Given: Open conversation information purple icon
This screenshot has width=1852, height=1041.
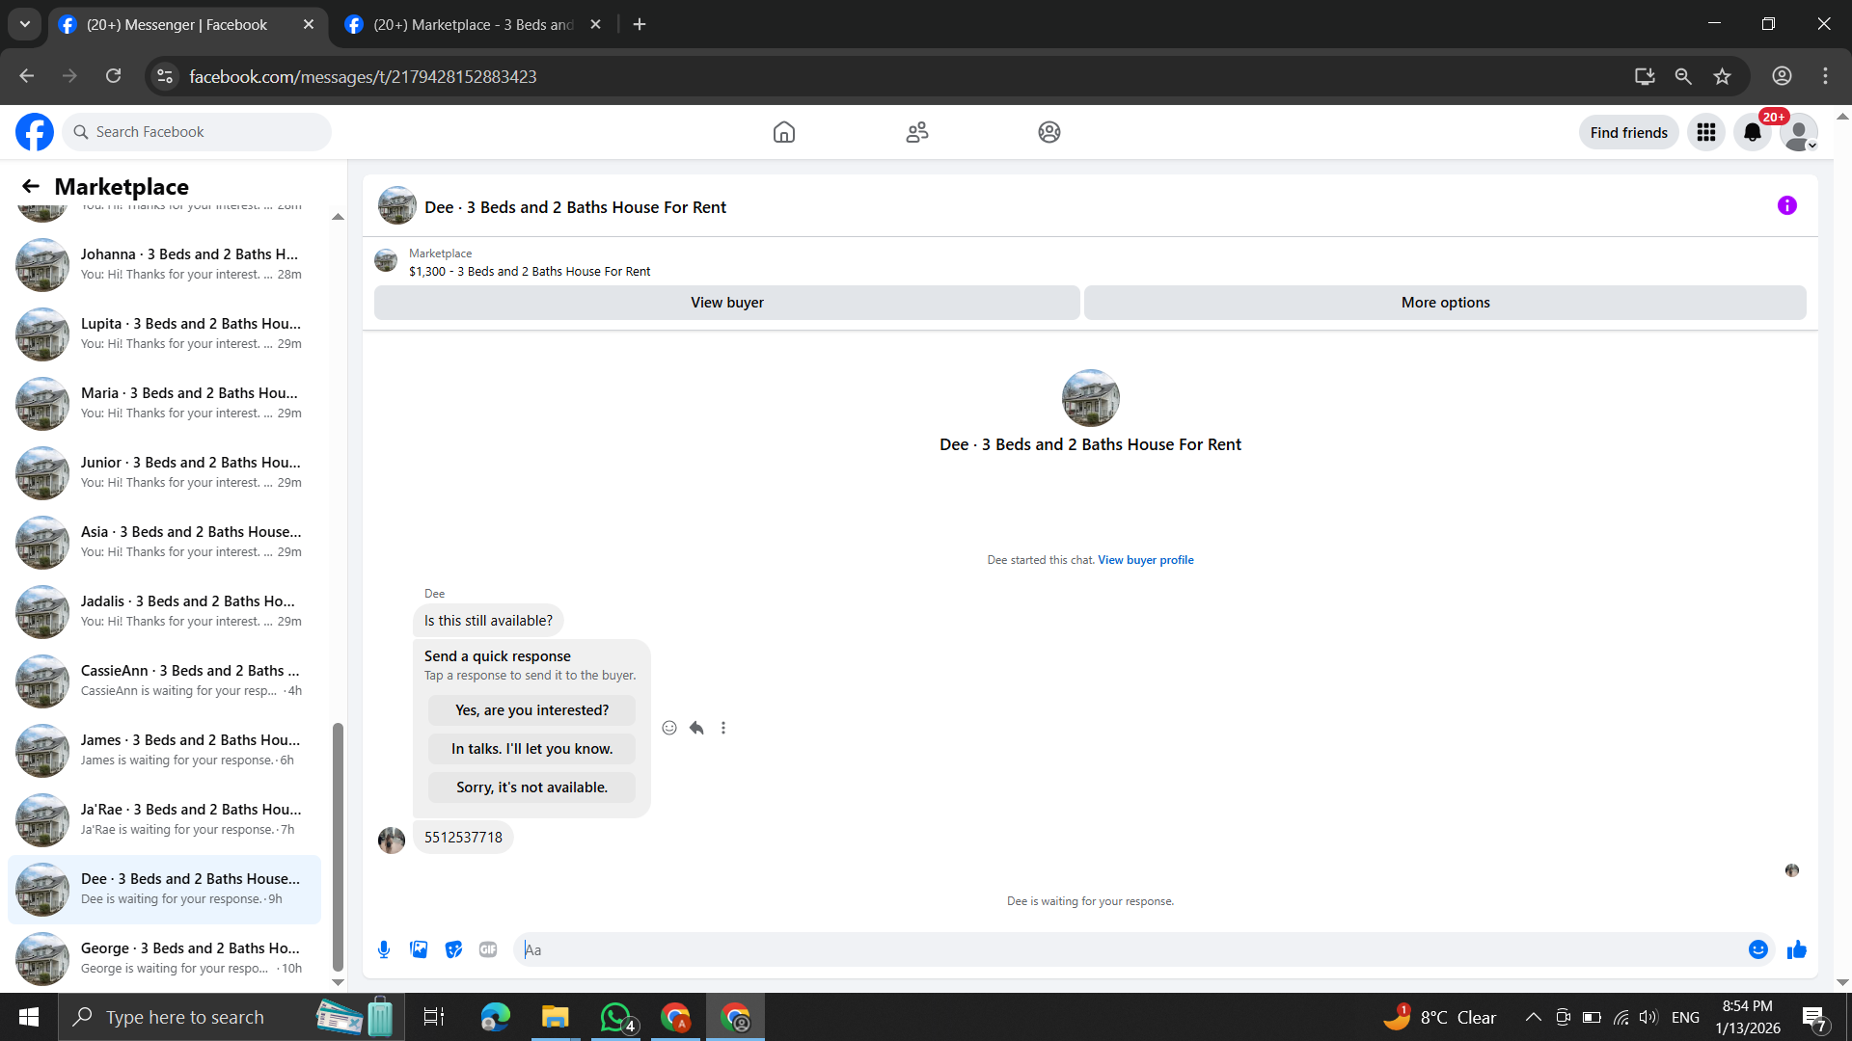Looking at the screenshot, I should tap(1786, 205).
